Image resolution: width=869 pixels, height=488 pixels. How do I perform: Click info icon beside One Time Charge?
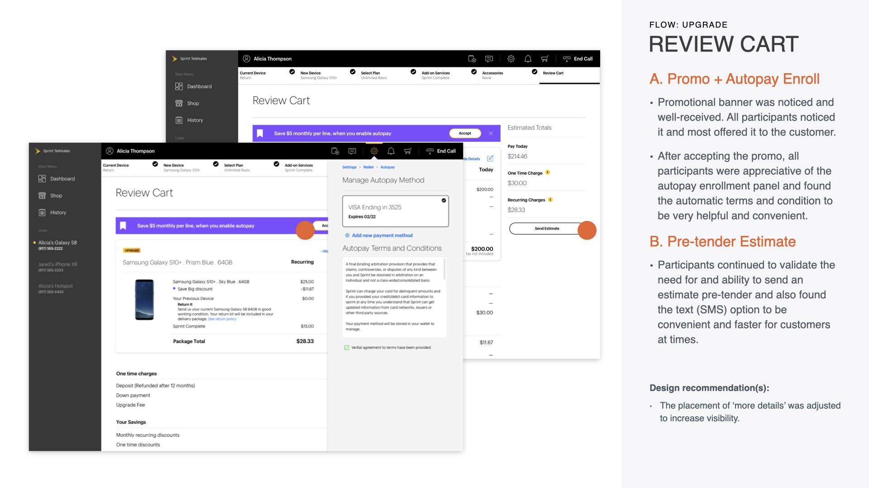tap(548, 173)
